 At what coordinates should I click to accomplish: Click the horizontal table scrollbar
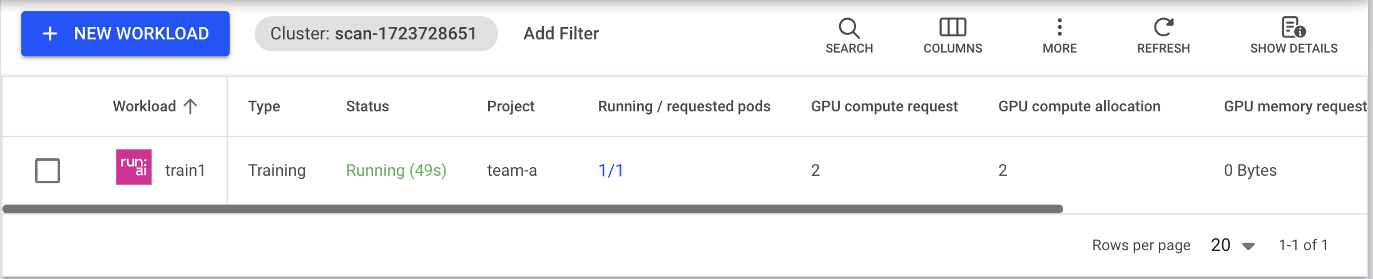pos(533,209)
